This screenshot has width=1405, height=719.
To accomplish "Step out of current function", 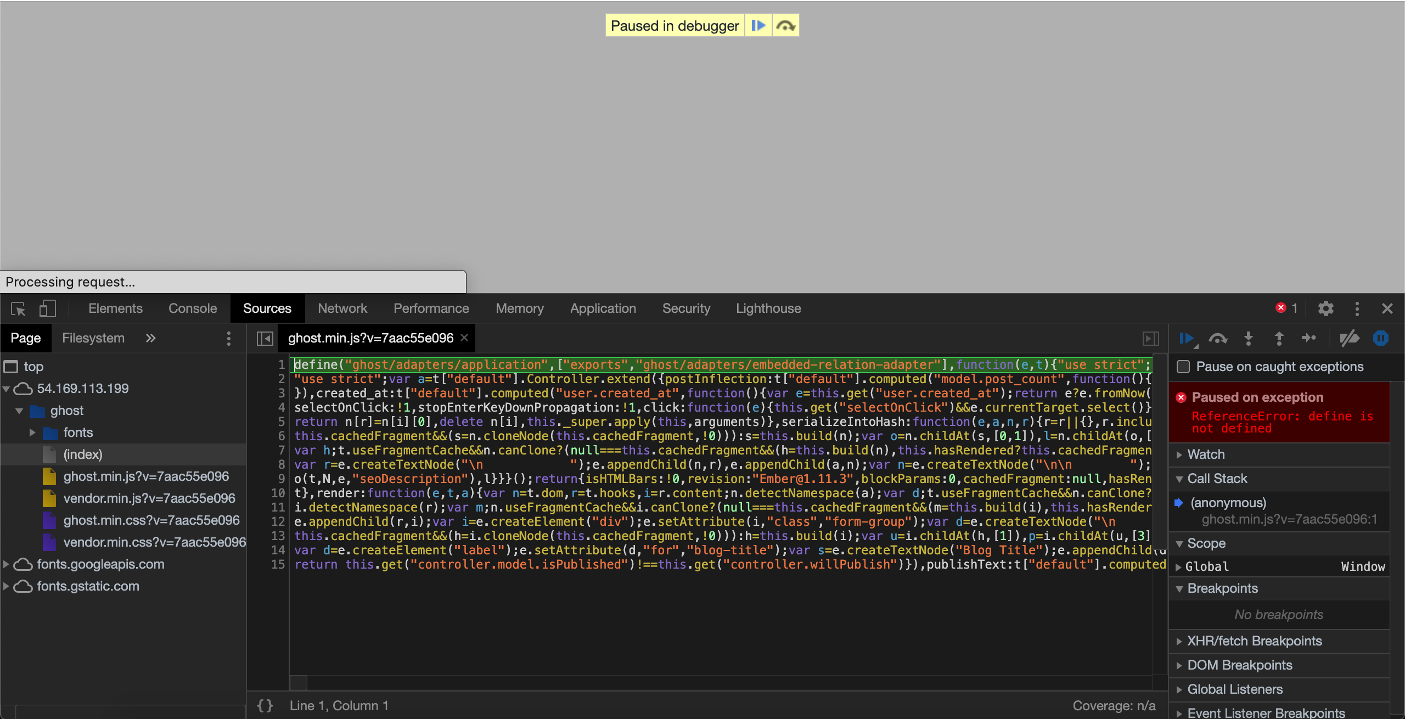I will click(x=1279, y=338).
